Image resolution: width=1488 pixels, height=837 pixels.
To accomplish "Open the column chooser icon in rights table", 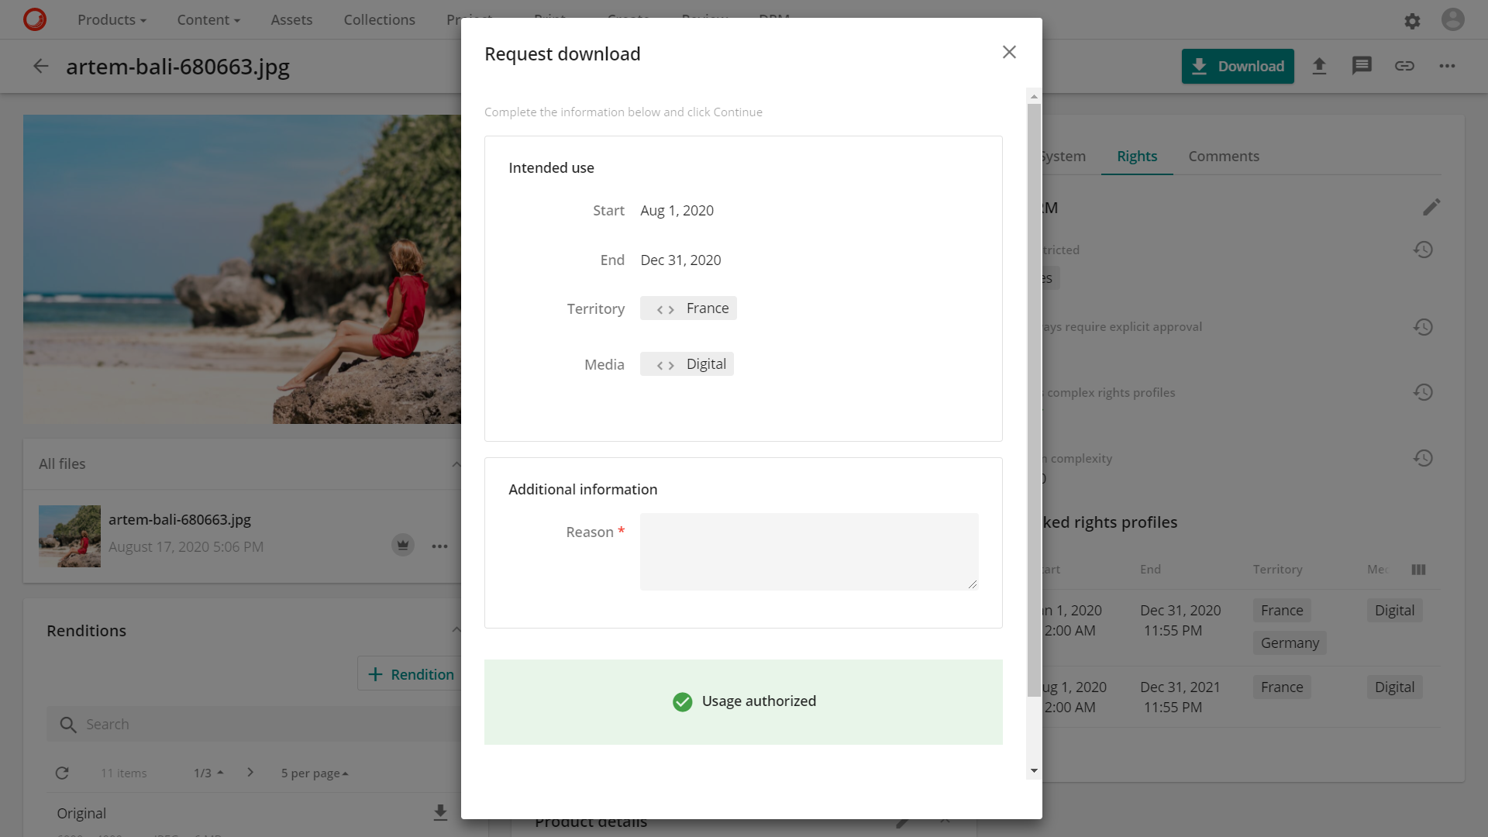I will 1418,570.
